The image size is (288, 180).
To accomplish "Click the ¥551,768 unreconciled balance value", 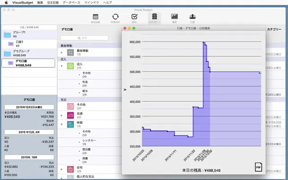I will 47,116.
